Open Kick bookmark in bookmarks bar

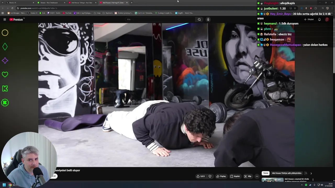pyautogui.click(x=42, y=13)
